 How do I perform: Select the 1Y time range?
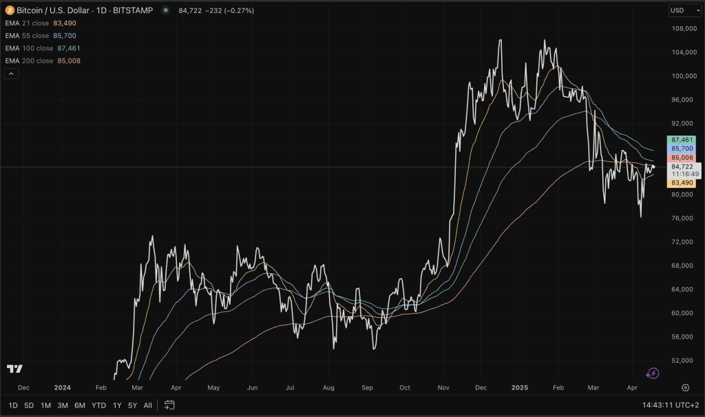point(117,405)
